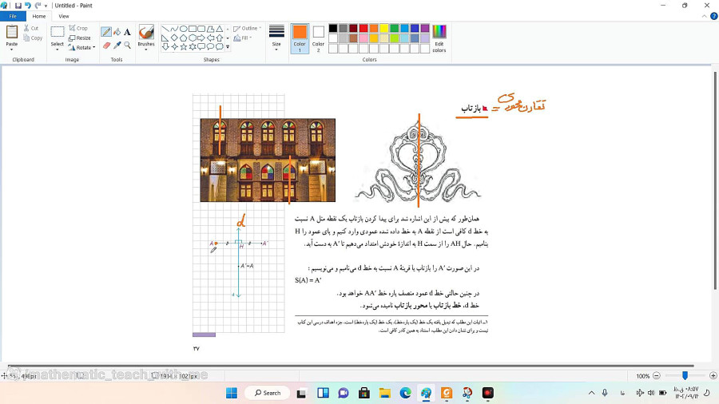719x404 pixels.
Task: Open the File menu
Action: click(13, 16)
